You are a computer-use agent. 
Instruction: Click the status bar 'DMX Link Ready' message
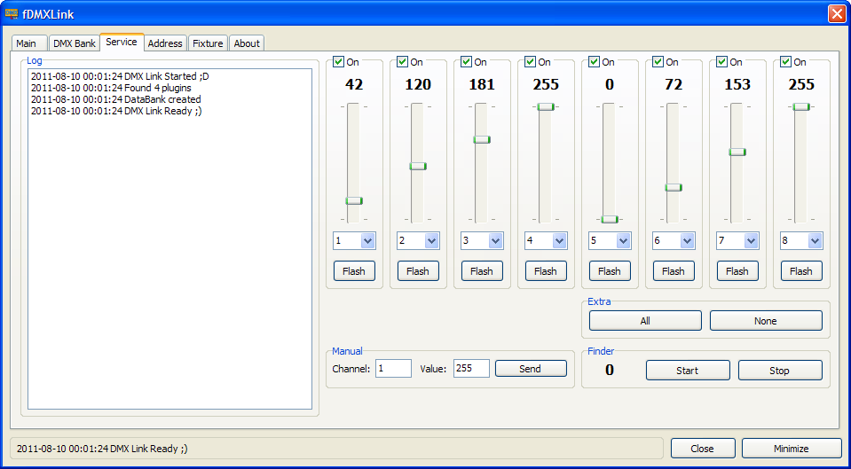(103, 449)
